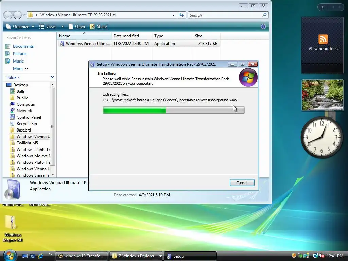Sort by the Name column header
This screenshot has height=261, width=348.
84,36
